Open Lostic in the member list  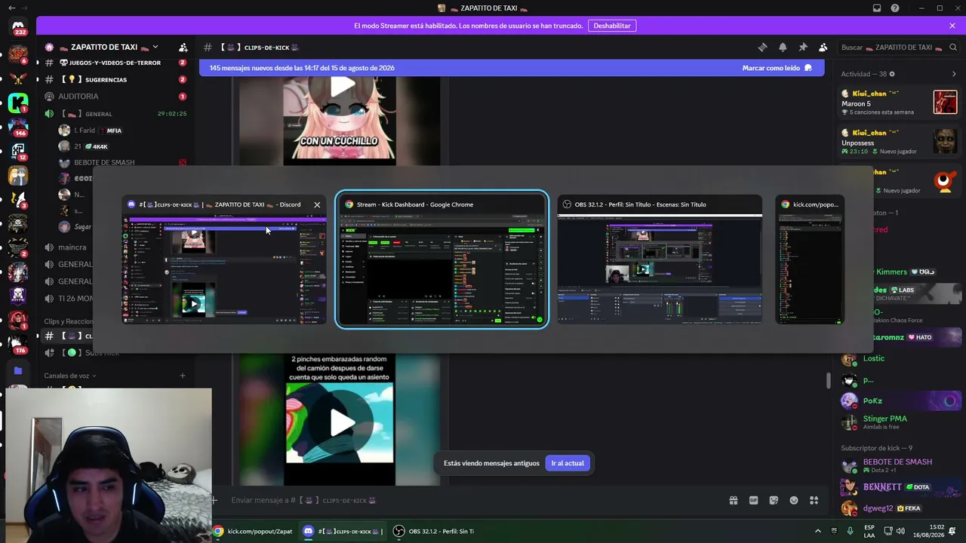click(898, 359)
